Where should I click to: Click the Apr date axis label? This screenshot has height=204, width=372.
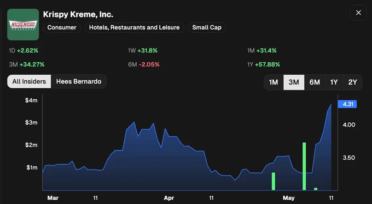[168, 198]
